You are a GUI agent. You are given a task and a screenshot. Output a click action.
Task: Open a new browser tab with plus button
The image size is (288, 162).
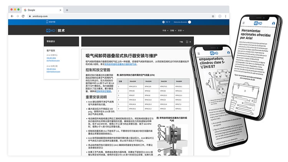click(x=67, y=10)
